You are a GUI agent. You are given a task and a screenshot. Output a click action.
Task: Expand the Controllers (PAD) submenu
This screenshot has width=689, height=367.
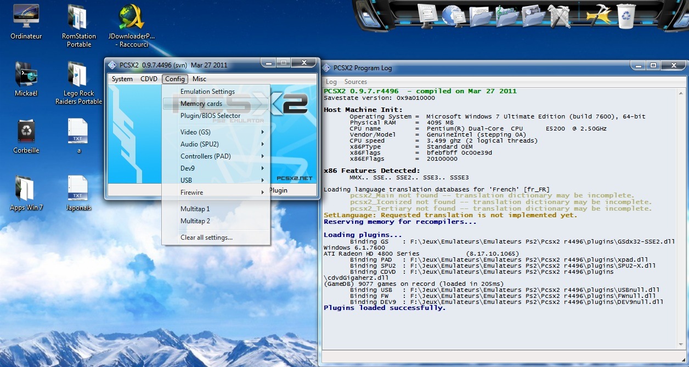coord(216,156)
